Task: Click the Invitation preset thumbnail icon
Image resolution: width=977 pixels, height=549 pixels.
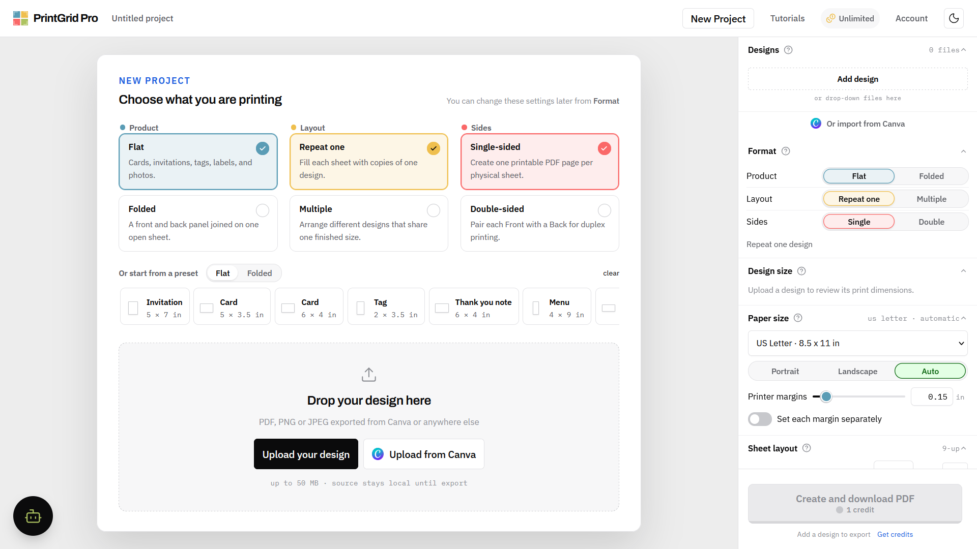Action: coord(133,308)
